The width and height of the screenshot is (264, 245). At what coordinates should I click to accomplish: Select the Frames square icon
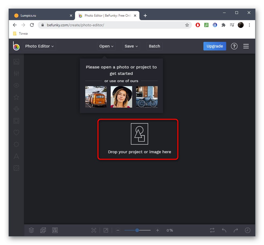click(16, 121)
